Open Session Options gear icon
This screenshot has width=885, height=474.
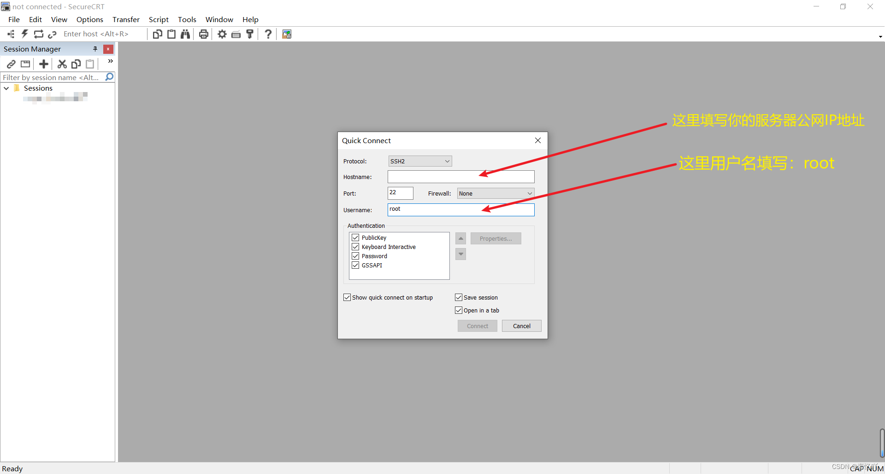[222, 34]
